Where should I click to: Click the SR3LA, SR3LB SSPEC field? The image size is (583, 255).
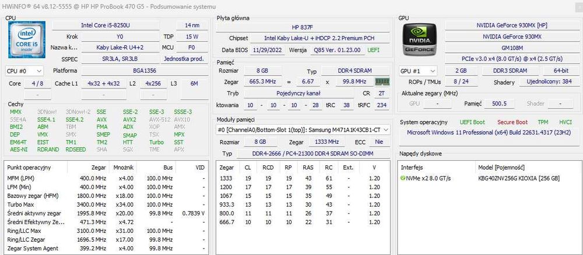(120, 59)
